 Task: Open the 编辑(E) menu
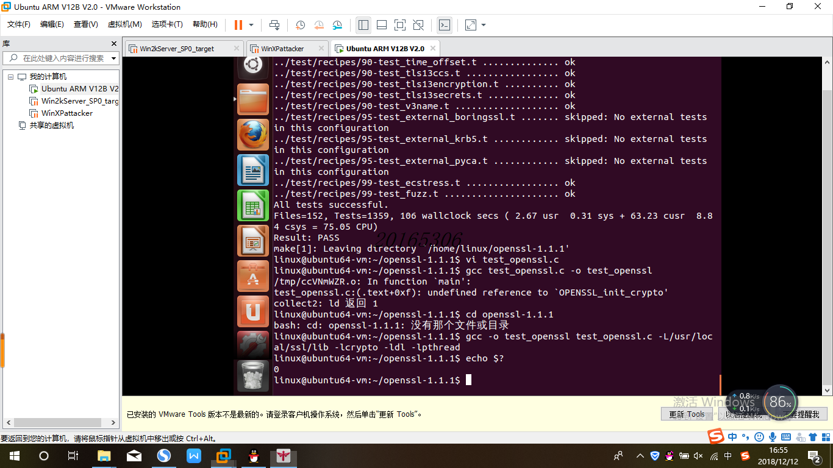click(x=52, y=24)
